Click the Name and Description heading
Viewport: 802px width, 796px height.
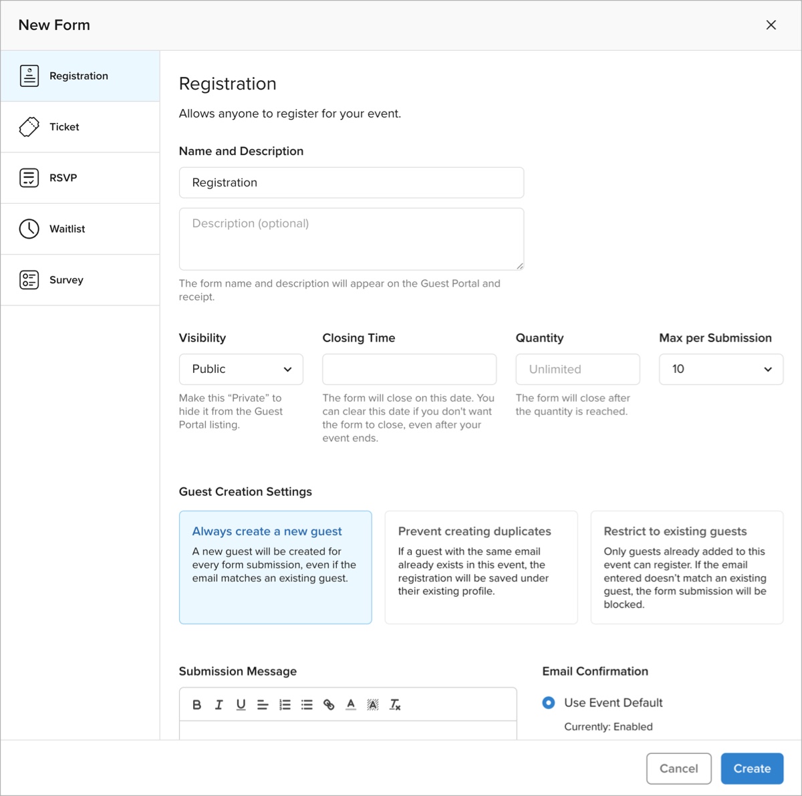tap(241, 151)
